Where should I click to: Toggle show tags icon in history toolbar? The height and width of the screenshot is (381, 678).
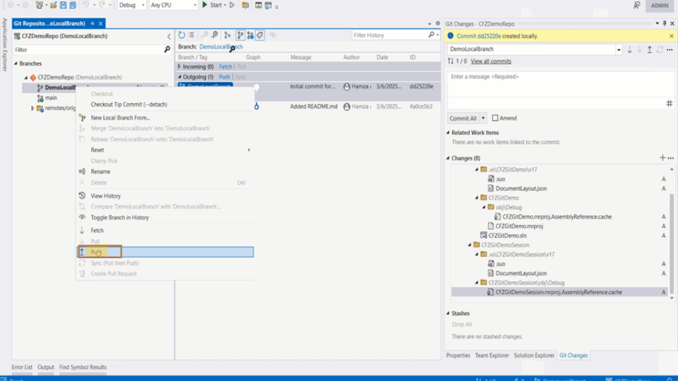point(260,35)
